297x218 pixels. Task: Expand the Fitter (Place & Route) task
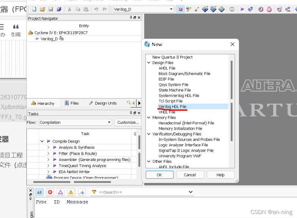tap(48, 153)
